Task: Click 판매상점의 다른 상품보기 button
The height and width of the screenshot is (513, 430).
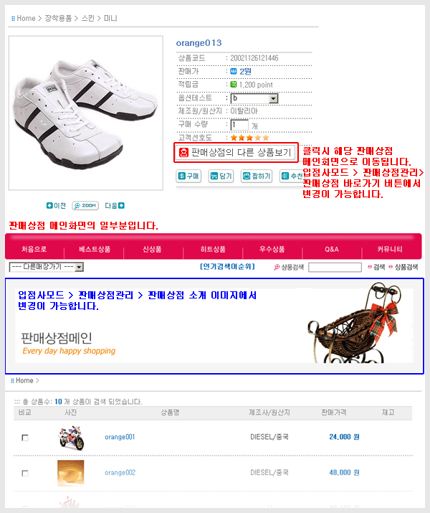Action: click(x=236, y=152)
